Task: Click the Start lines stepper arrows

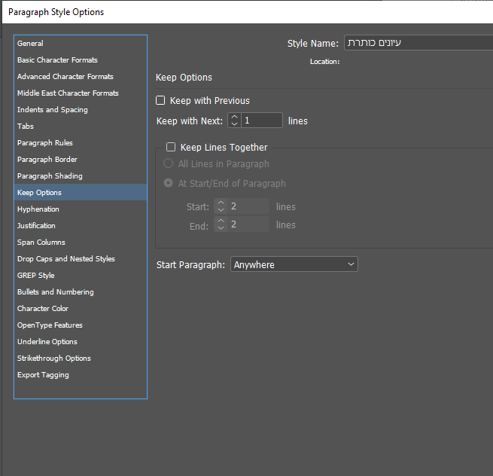Action: coord(221,206)
